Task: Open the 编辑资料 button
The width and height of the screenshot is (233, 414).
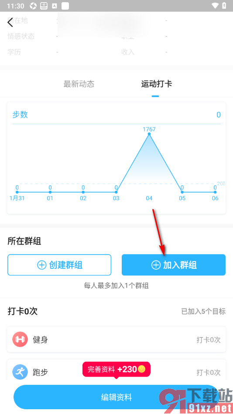Action: [116, 397]
